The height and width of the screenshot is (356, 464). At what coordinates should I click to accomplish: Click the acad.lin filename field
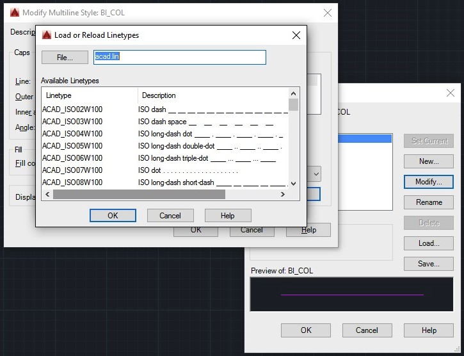(x=180, y=57)
